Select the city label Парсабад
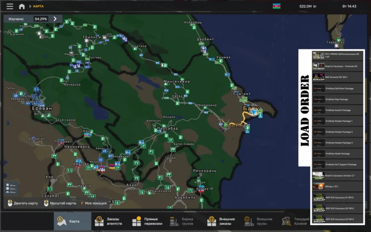371x232 pixels. (168, 128)
